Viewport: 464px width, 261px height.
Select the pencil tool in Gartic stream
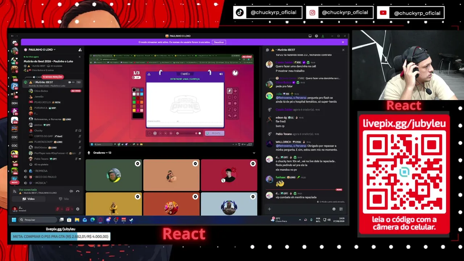coord(229,91)
